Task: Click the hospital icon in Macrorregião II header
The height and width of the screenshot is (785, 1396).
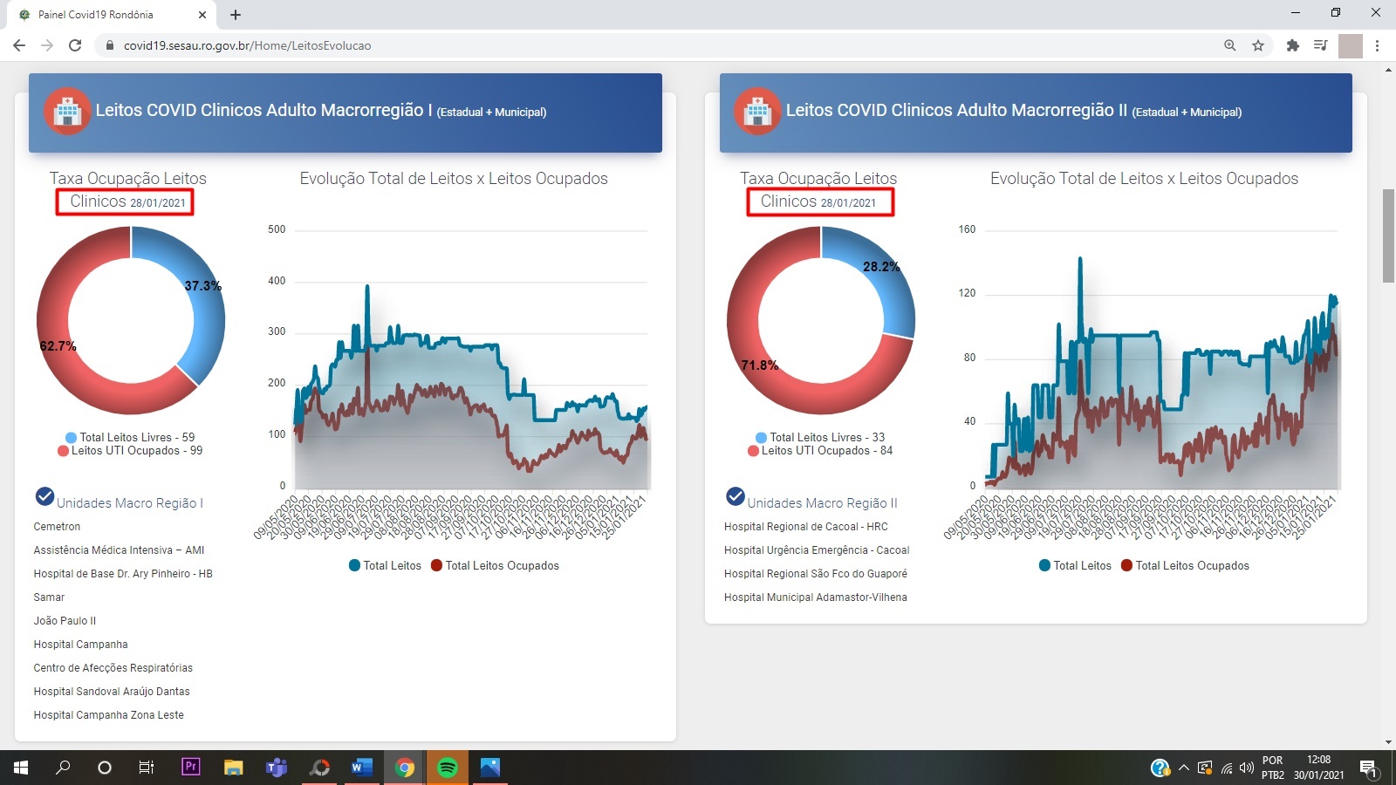Action: [x=757, y=112]
